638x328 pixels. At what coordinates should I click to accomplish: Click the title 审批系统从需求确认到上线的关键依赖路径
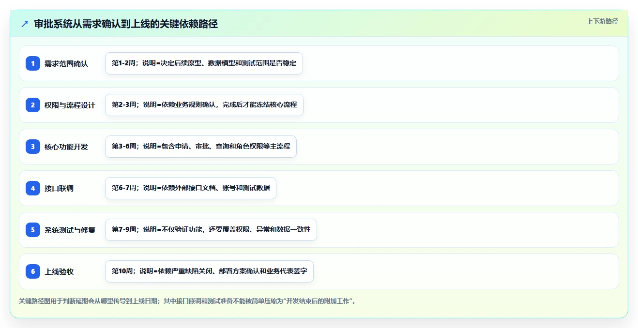pyautogui.click(x=126, y=24)
